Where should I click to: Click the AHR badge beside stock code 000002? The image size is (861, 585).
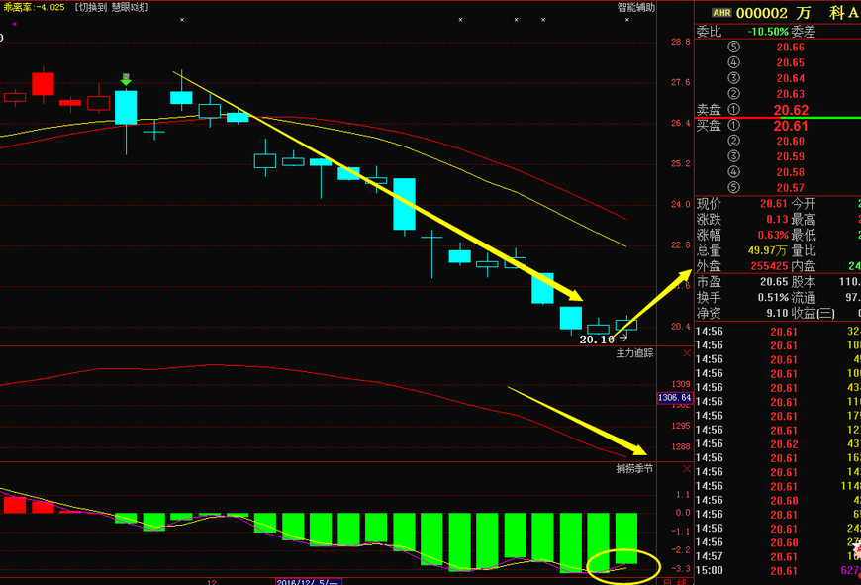click(721, 13)
